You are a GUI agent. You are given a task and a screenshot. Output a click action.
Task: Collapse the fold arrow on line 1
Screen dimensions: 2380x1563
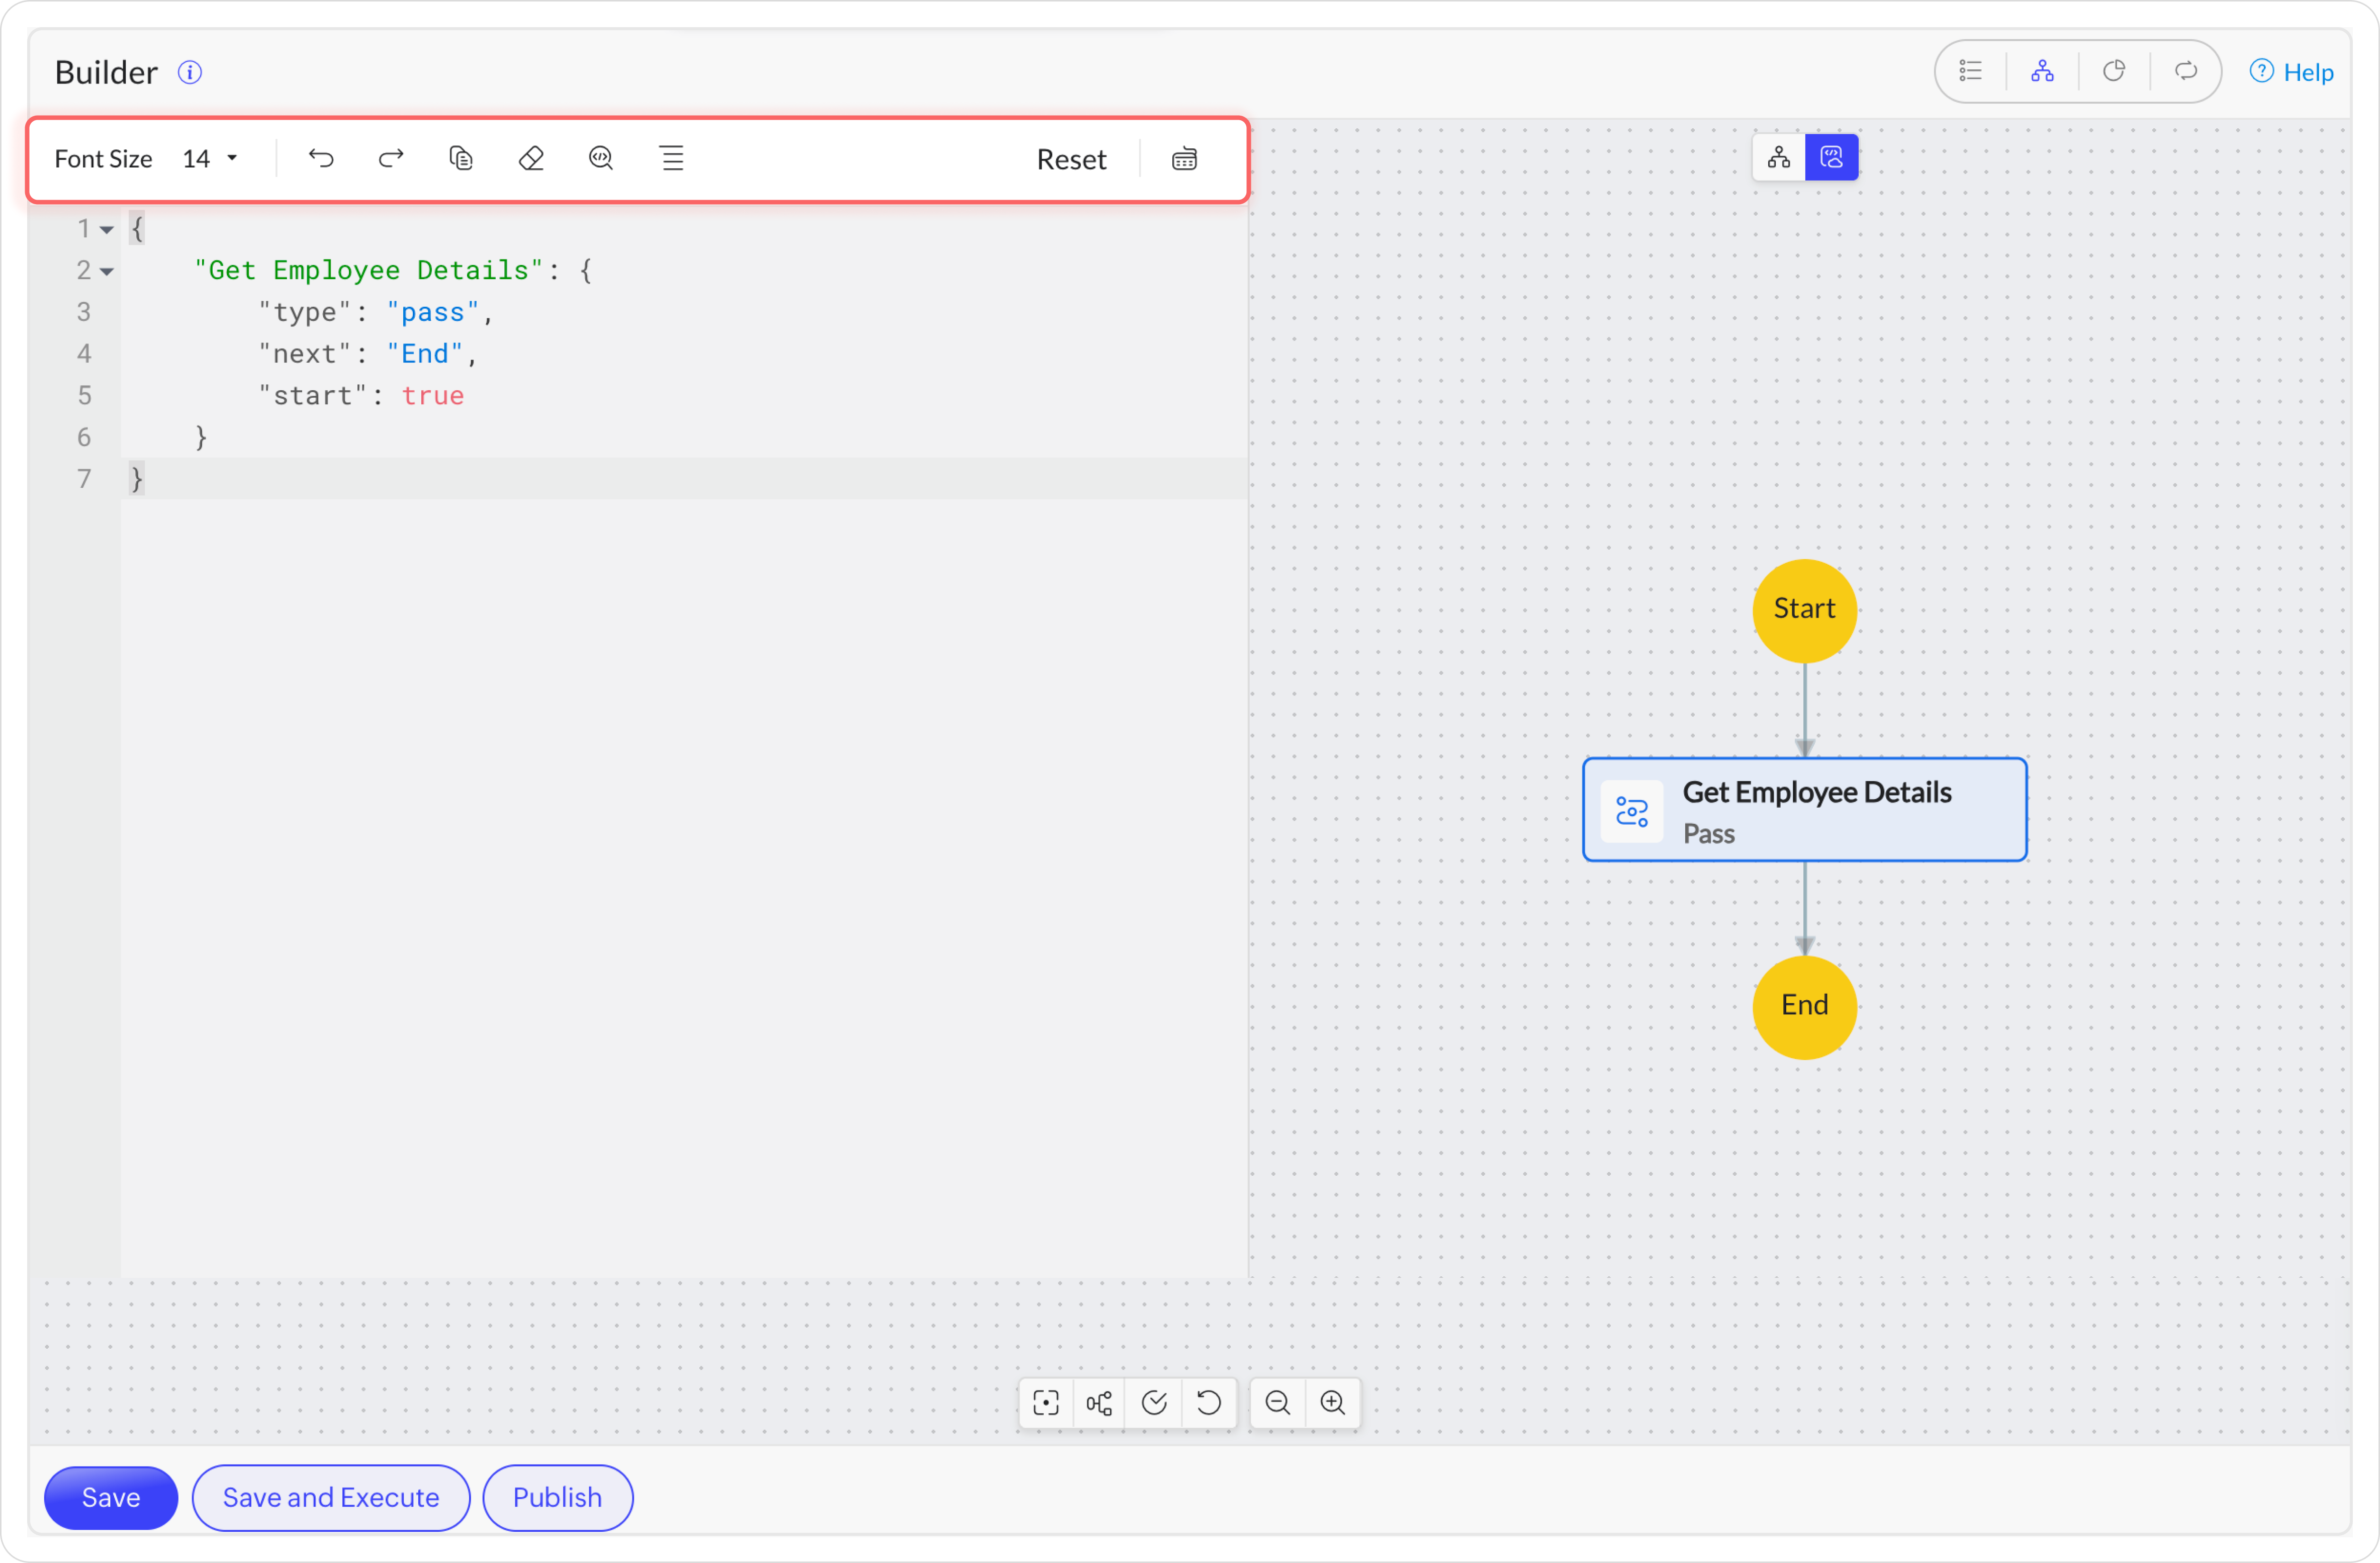pos(107,230)
